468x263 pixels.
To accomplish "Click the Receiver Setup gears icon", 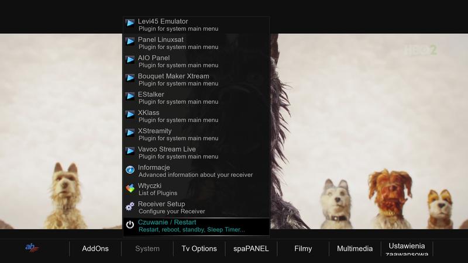I will click(x=130, y=206).
